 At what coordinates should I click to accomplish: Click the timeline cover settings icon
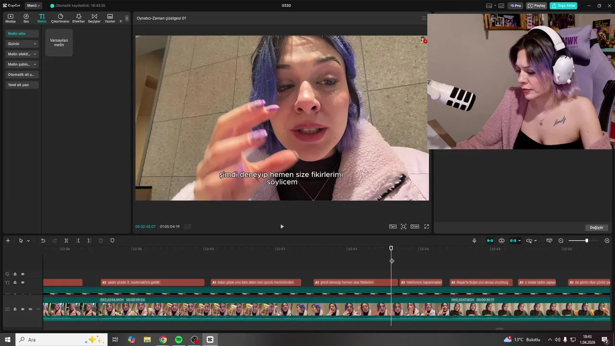tap(549, 241)
